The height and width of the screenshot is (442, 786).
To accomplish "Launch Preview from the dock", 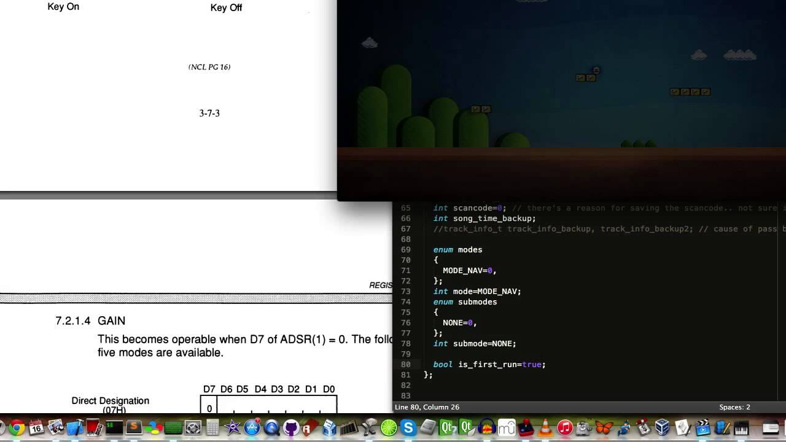I will pos(55,427).
